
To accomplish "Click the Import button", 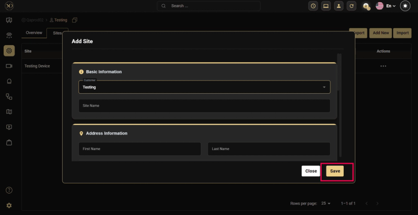I will (x=402, y=33).
